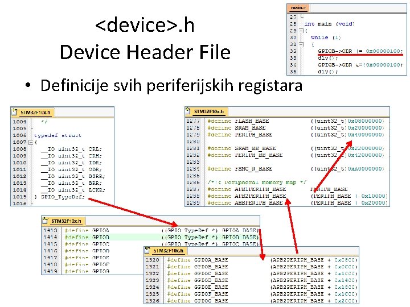
Task: Click '#define SRAM_BB_BASE' on line 1281
Action: point(241,148)
